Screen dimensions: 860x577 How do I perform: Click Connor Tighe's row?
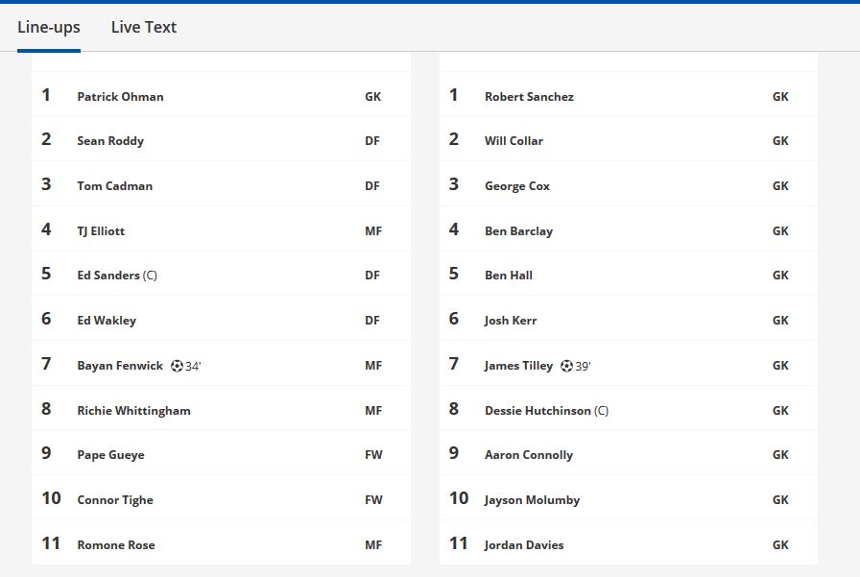click(x=221, y=499)
